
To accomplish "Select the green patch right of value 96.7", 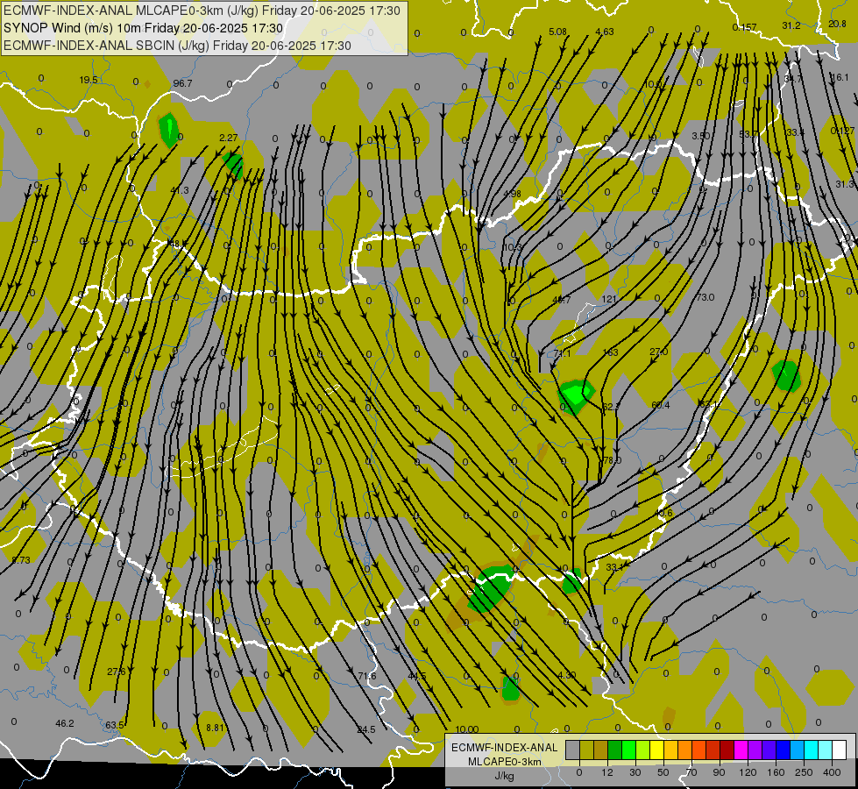I will 168,129.
